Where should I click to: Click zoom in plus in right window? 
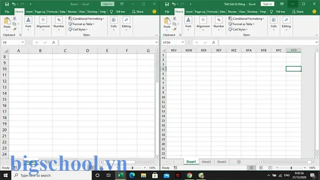[x=305, y=168]
